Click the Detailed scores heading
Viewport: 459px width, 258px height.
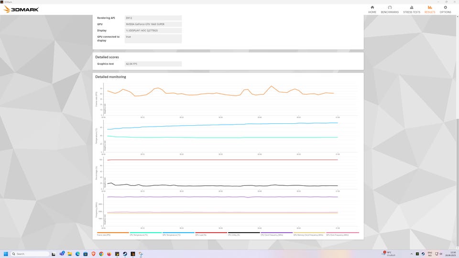coord(107,57)
